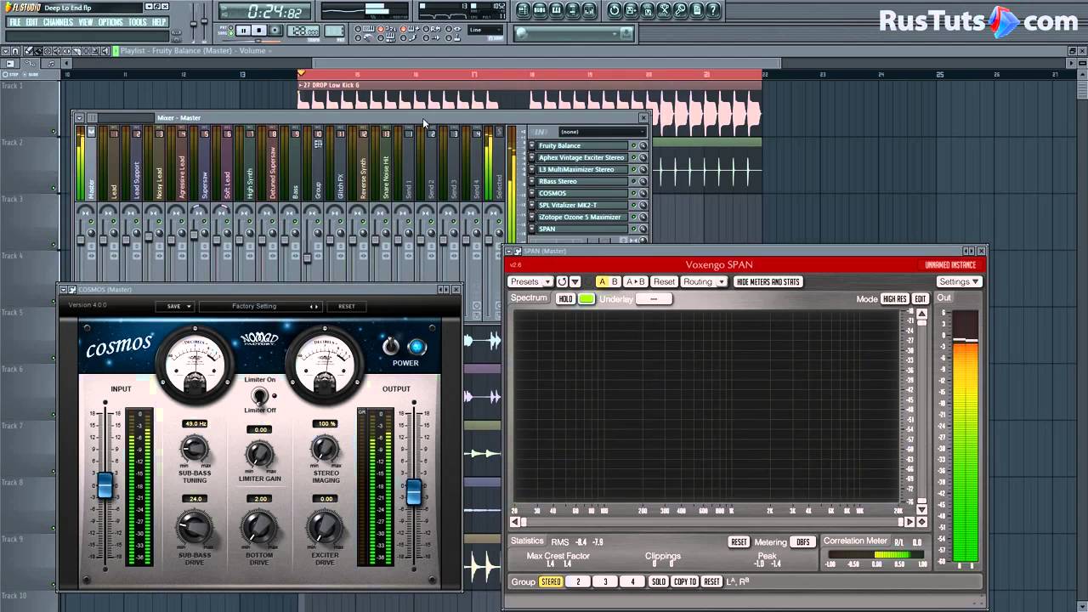Click the browser view icon in top toolbar

573,10
